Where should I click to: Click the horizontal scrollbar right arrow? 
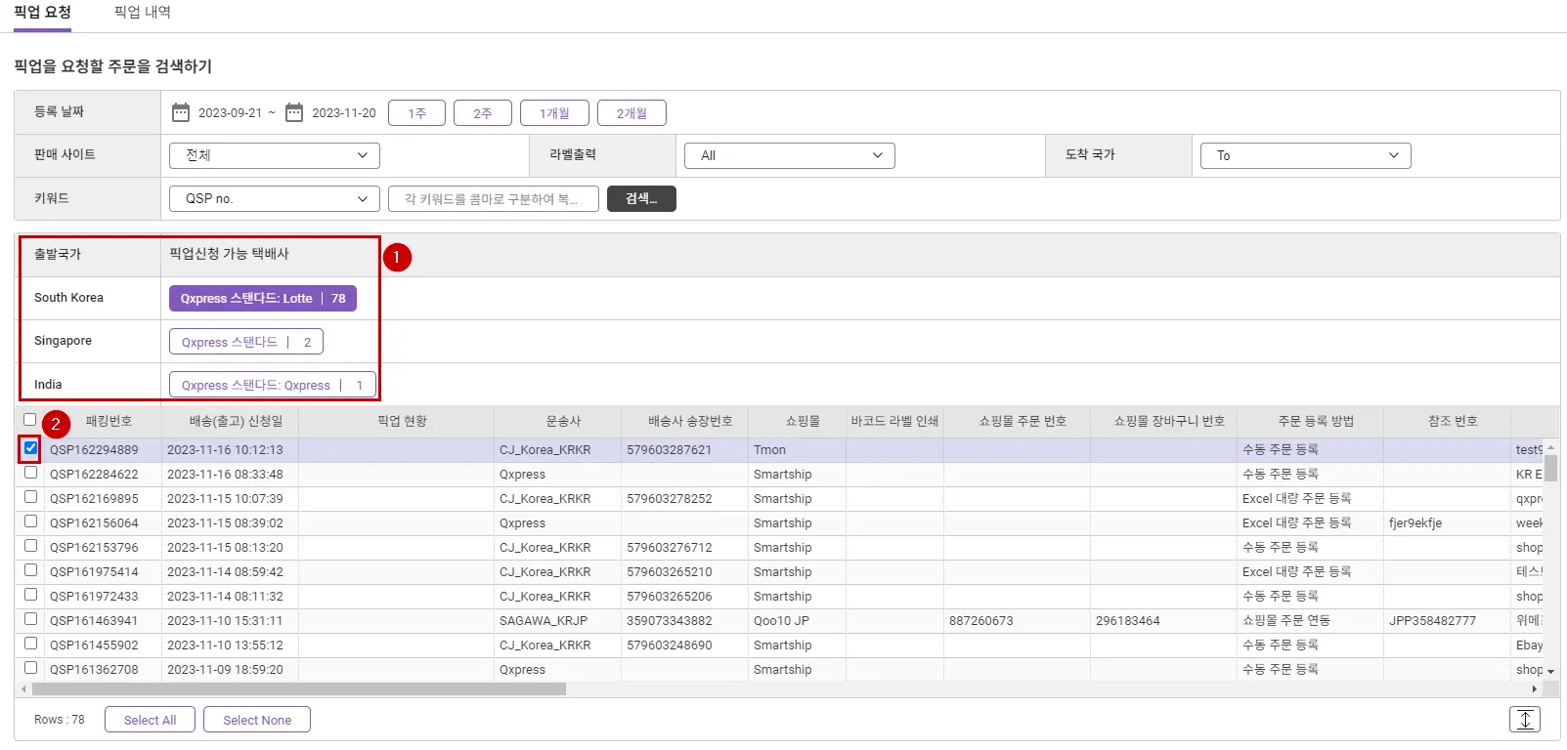[x=1534, y=689]
